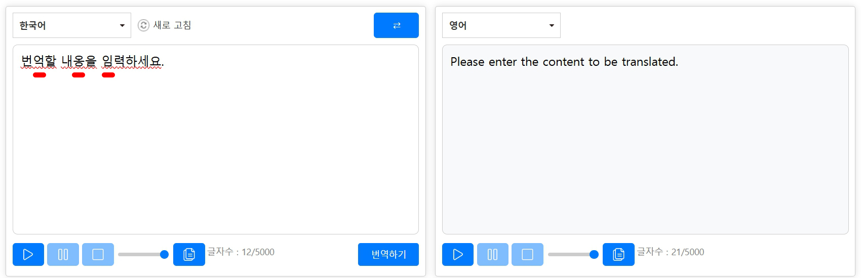Pause the source text audio playback
861x278 pixels.
(63, 254)
